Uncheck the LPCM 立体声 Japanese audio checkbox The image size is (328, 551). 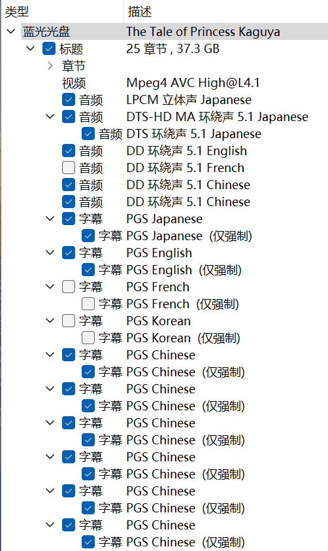[x=69, y=100]
